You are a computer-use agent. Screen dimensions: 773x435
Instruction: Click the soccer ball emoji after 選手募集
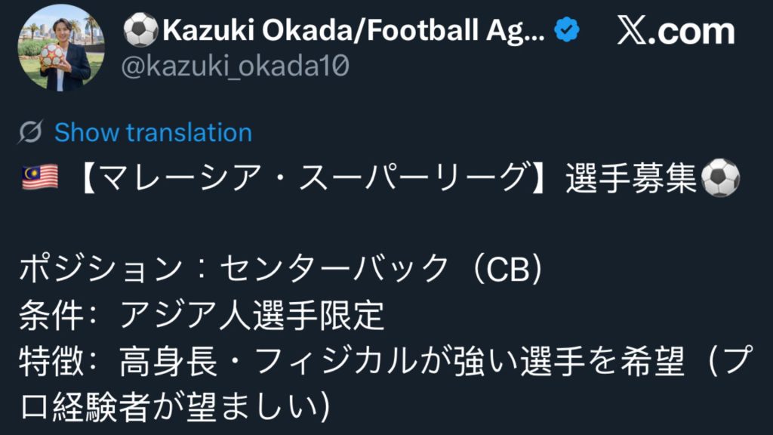[x=719, y=180]
